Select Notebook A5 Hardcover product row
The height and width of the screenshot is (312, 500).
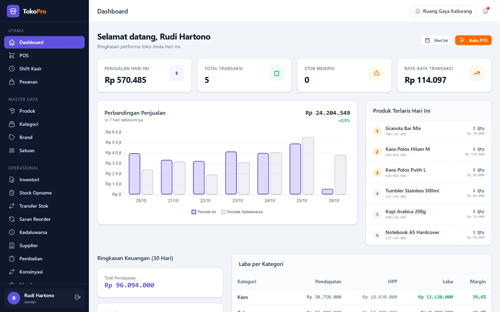pyautogui.click(x=428, y=235)
